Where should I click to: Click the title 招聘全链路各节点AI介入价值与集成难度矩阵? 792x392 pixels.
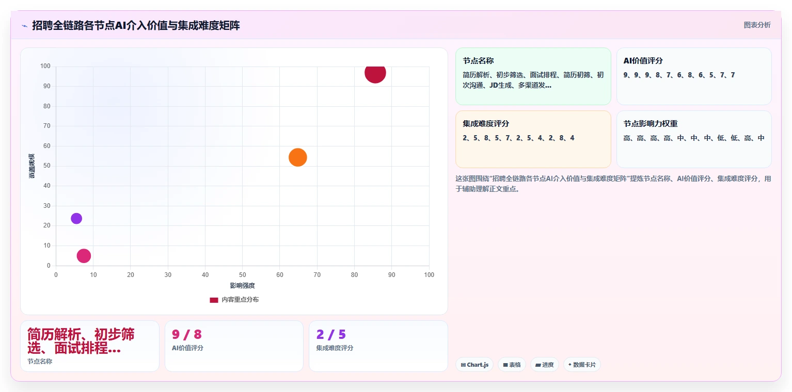point(136,25)
